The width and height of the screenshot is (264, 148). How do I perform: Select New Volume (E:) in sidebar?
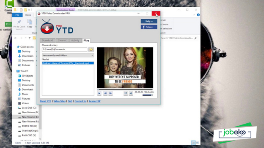click(x=28, y=117)
